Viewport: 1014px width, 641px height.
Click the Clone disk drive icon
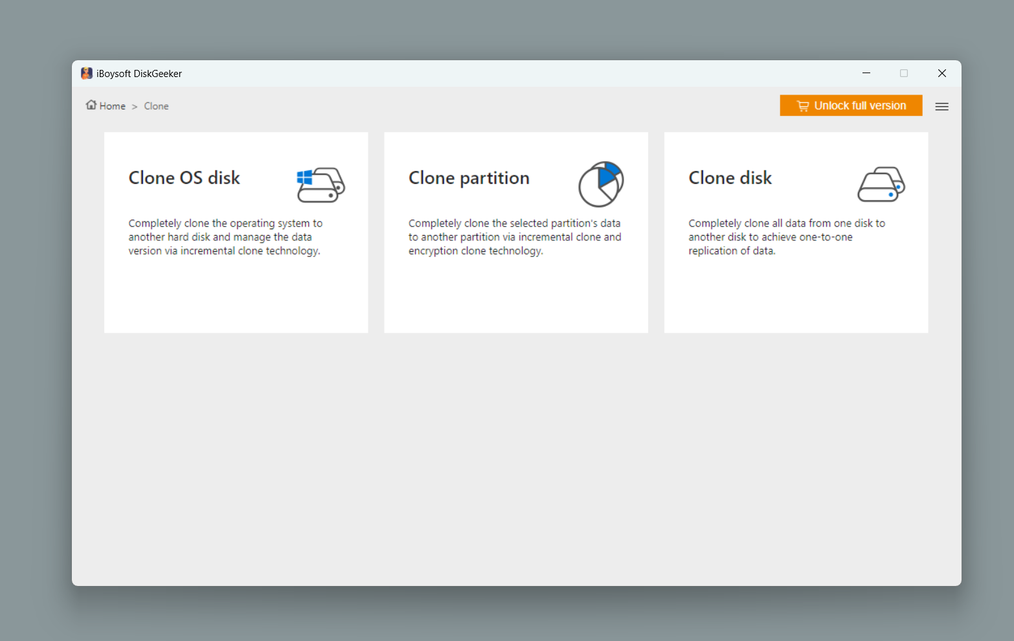click(881, 185)
